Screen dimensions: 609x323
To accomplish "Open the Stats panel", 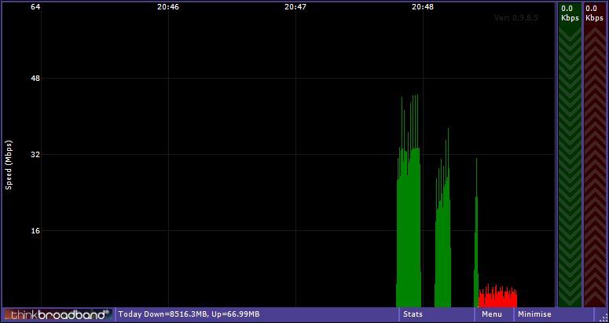I will click(x=436, y=314).
